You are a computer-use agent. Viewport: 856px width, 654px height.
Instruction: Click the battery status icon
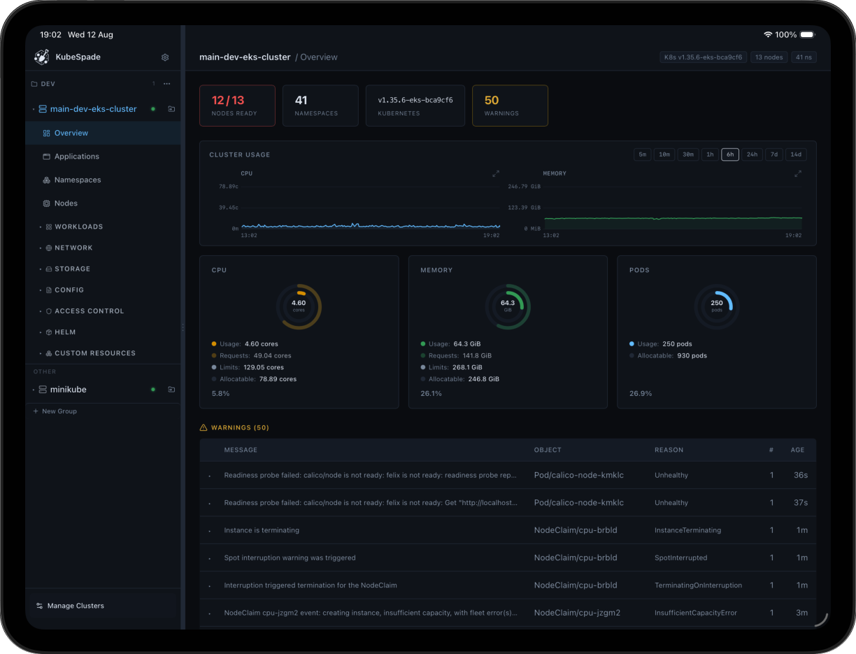pyautogui.click(x=807, y=34)
